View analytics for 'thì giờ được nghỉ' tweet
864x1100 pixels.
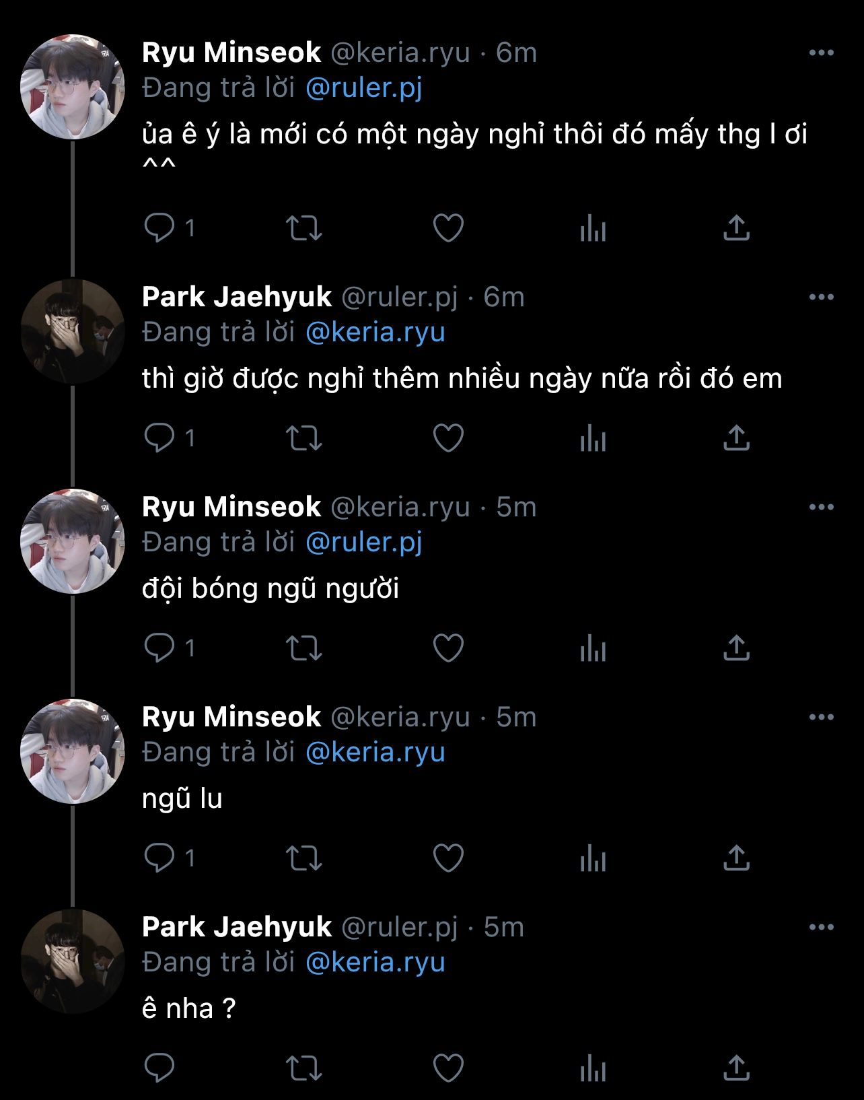pyautogui.click(x=593, y=438)
